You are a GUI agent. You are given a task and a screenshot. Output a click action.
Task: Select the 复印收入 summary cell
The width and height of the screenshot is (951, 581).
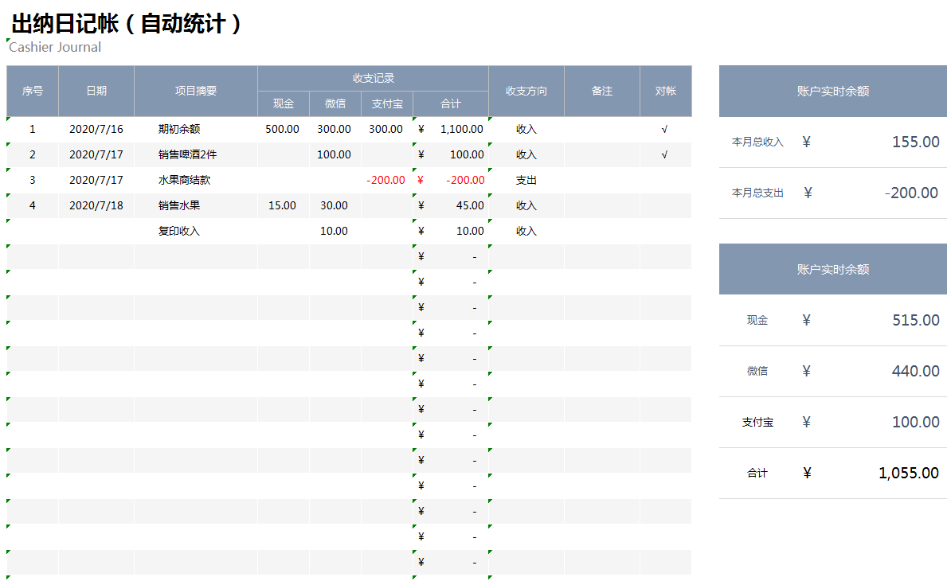point(179,231)
